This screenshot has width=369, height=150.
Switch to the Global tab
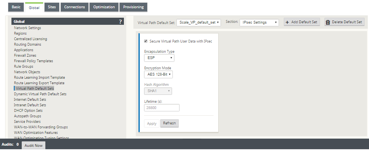[x=34, y=7]
